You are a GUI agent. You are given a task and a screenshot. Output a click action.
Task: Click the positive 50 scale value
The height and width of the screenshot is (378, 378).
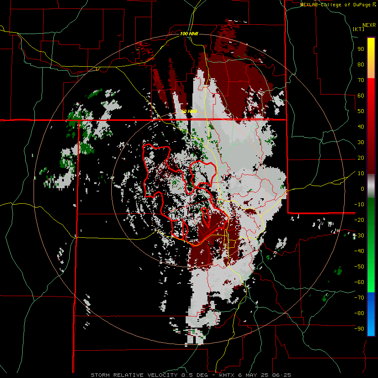coord(361,111)
